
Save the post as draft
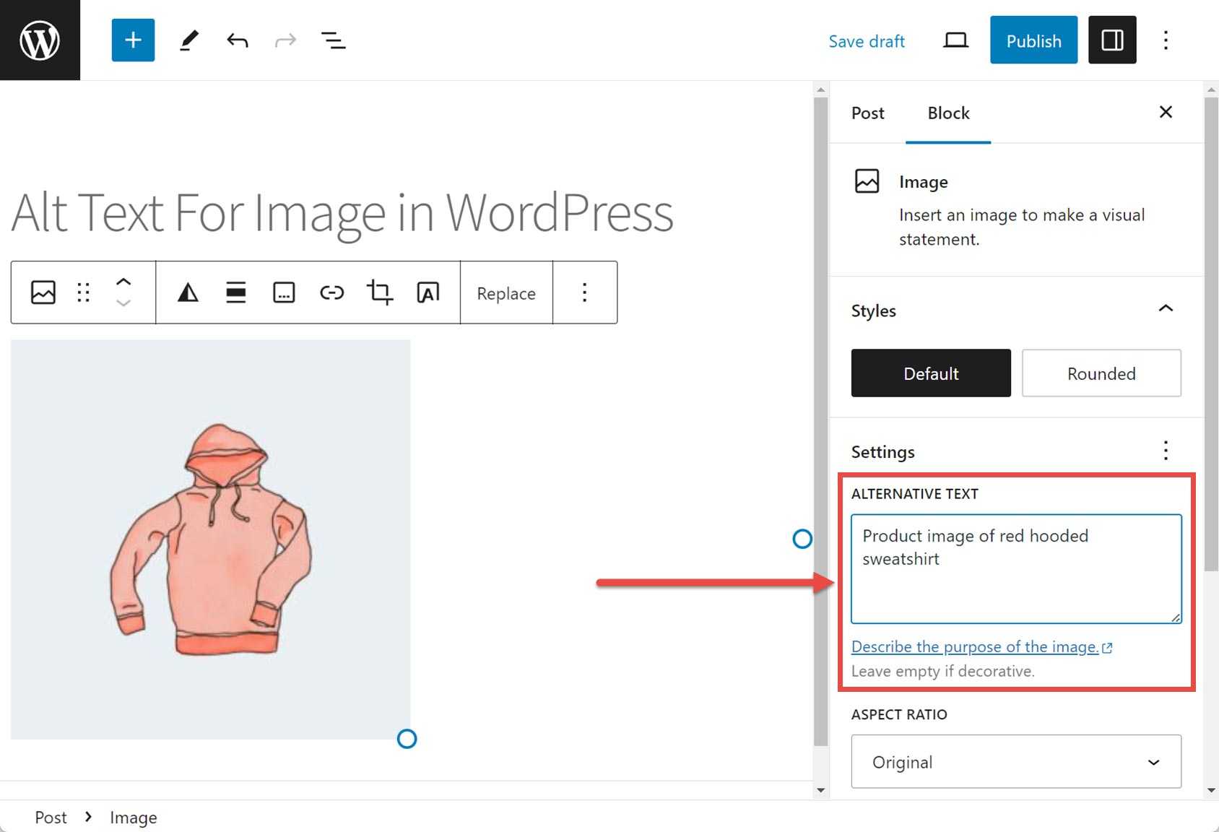coord(867,41)
